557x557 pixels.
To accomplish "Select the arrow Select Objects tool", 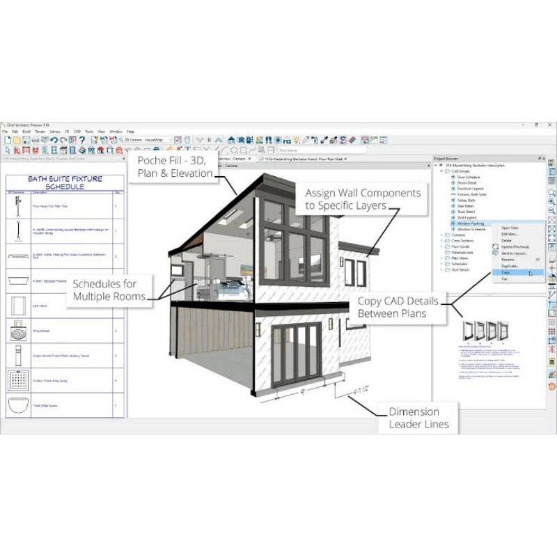I will coord(8,150).
